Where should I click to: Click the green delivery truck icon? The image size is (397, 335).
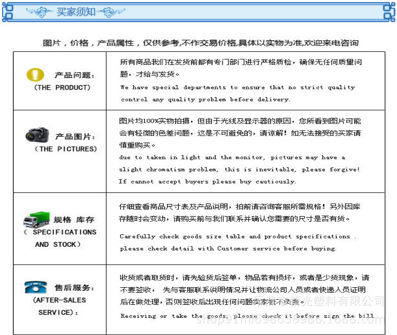click(36, 220)
